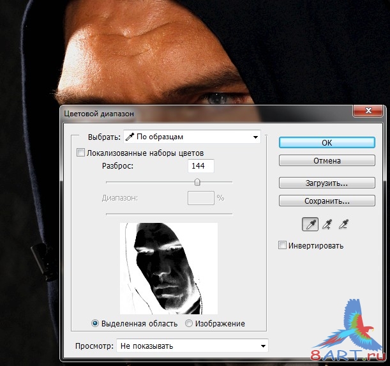Select the subtract-from-sample eyedropper (minus)
The height and width of the screenshot is (366, 390).
point(343,224)
